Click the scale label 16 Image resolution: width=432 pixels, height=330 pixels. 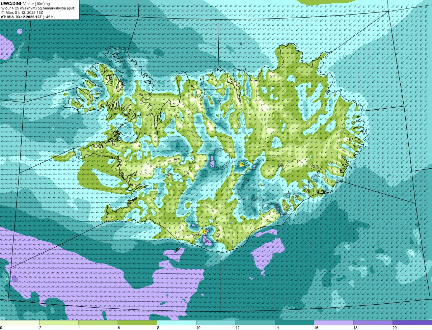click(316, 328)
